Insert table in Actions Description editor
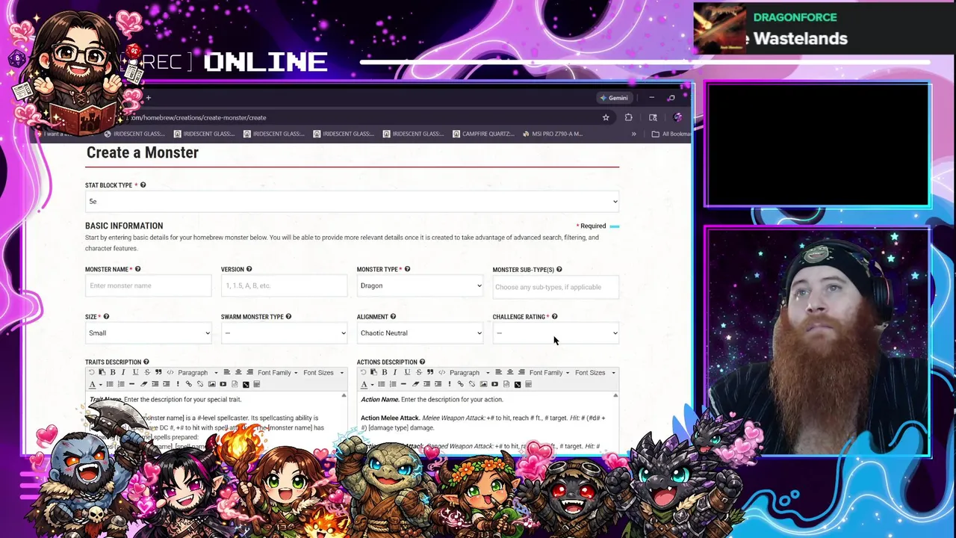Image resolution: width=956 pixels, height=538 pixels. [529, 384]
